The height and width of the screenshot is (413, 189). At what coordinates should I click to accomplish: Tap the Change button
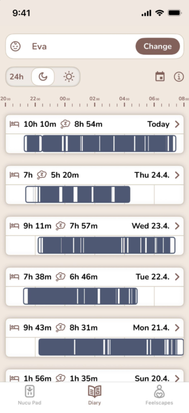pos(158,46)
